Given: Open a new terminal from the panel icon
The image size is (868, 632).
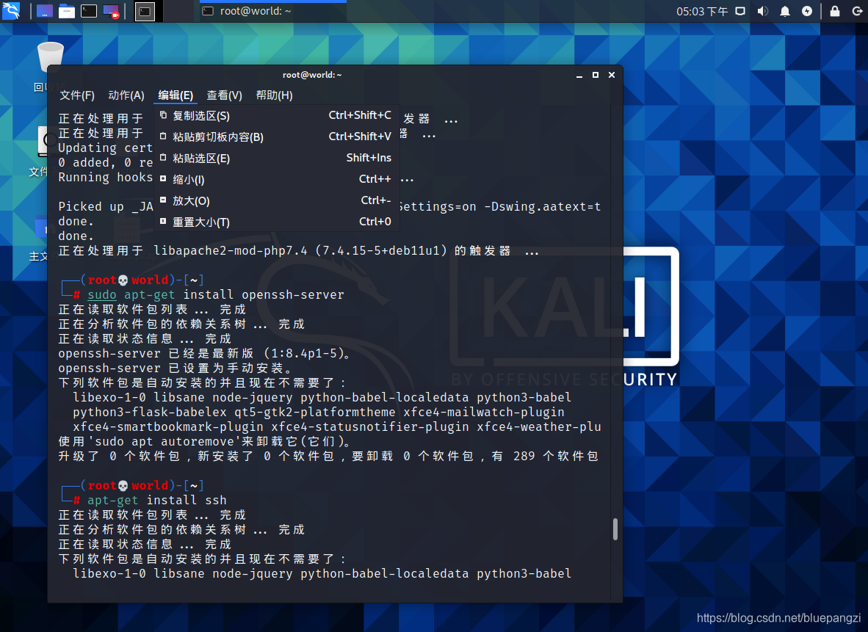Looking at the screenshot, I should point(87,11).
